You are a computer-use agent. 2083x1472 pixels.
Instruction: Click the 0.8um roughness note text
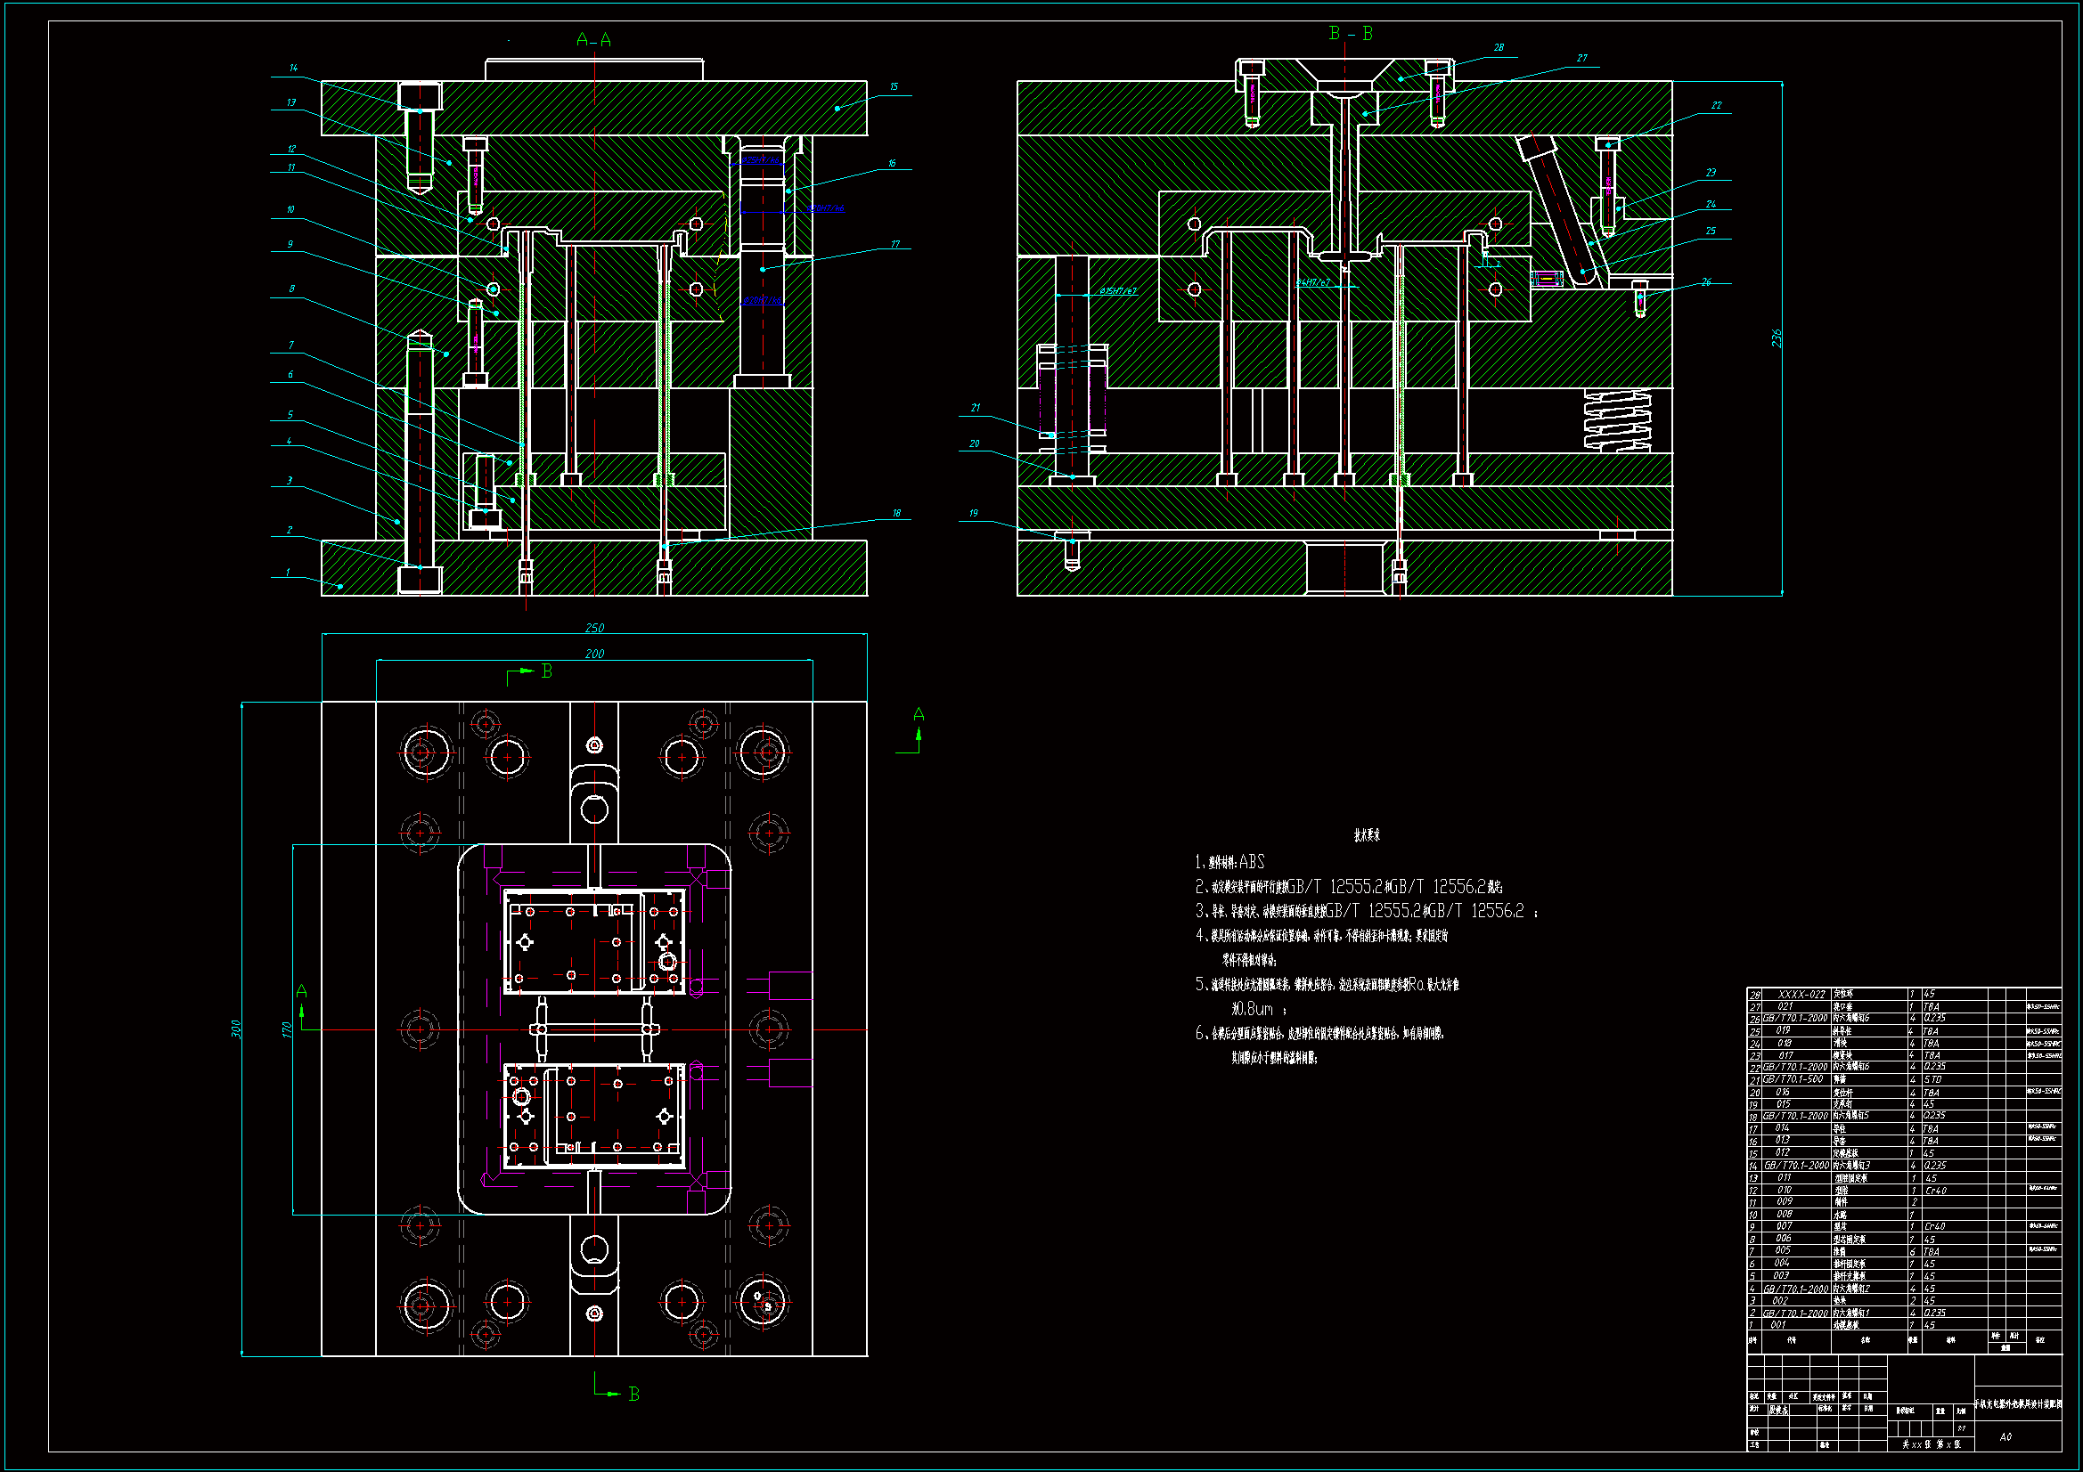(x=1254, y=1010)
